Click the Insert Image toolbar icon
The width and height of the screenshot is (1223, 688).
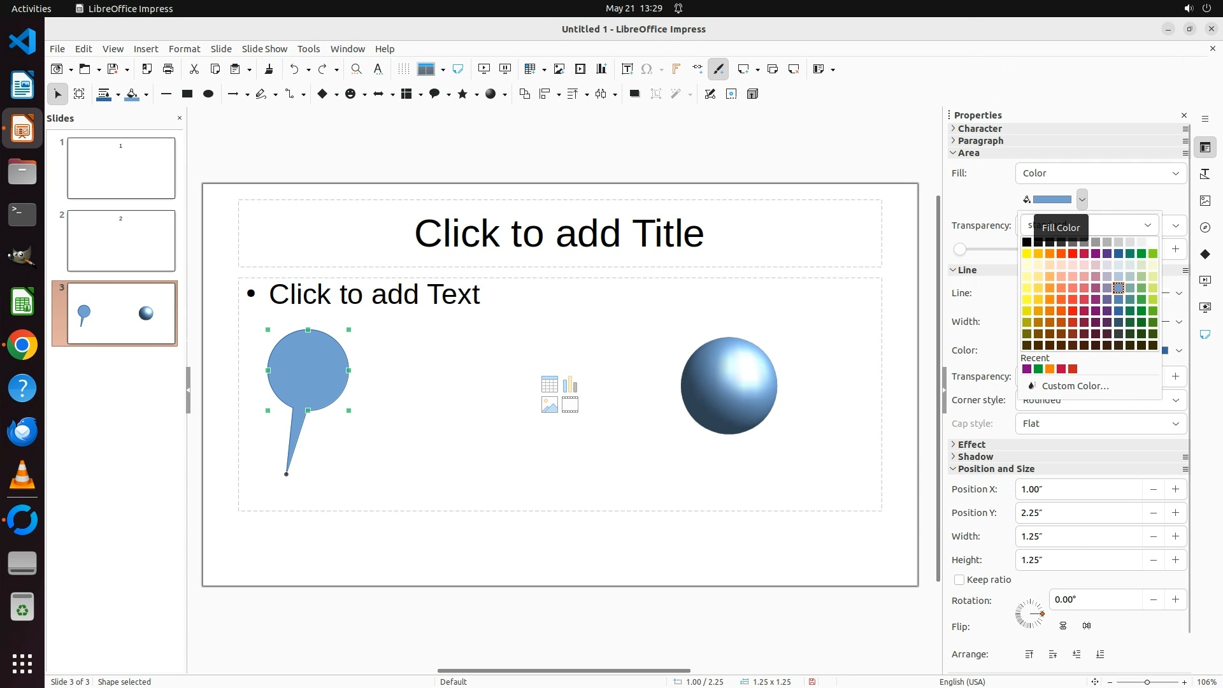tap(559, 69)
